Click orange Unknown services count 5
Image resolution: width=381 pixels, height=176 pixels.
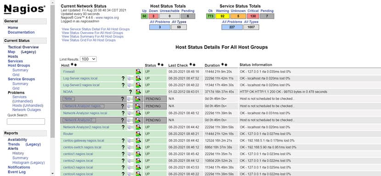pos(238,16)
